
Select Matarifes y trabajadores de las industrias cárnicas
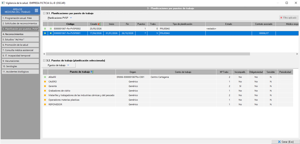coord(168,95)
